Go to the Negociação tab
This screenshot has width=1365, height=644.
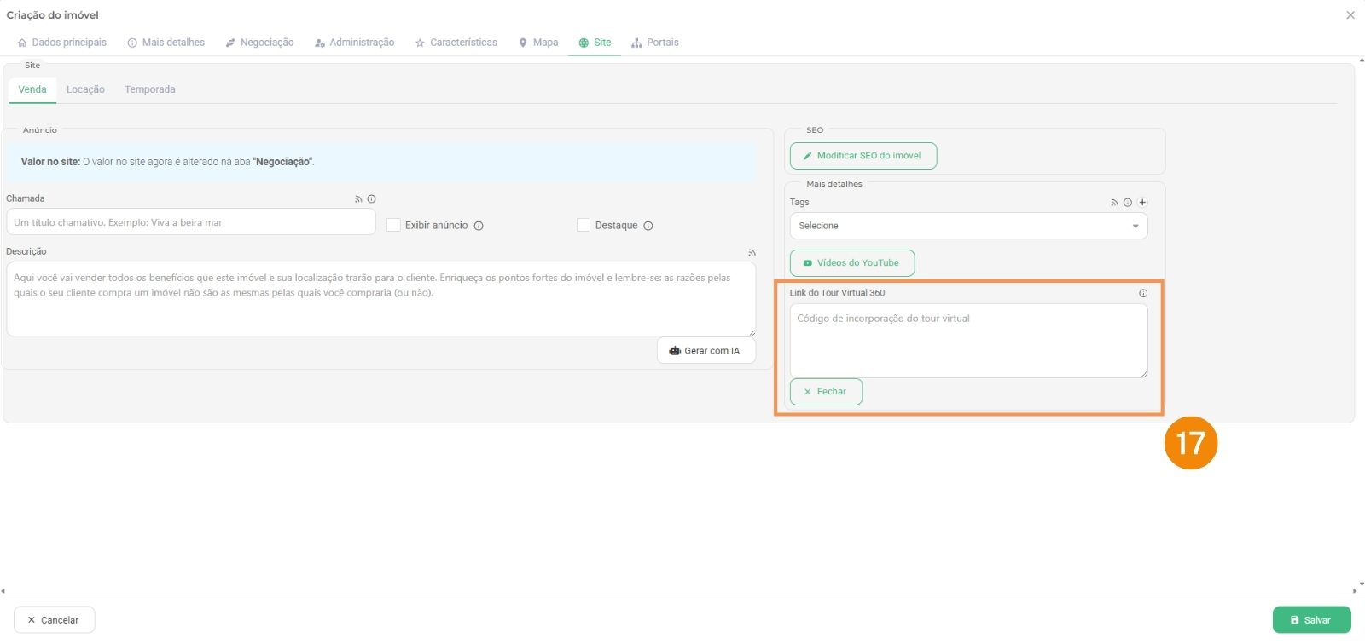pyautogui.click(x=259, y=43)
